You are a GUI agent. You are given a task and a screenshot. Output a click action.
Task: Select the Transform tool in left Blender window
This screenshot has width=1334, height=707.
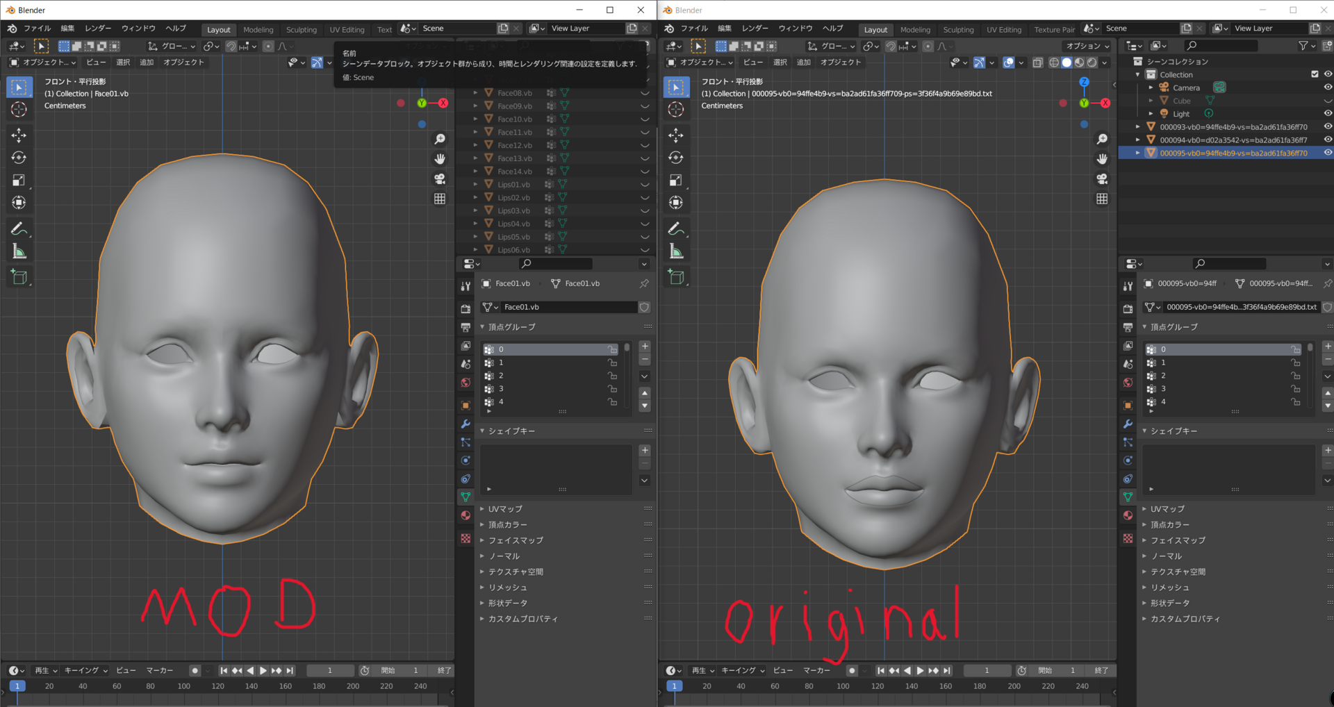pos(19,203)
